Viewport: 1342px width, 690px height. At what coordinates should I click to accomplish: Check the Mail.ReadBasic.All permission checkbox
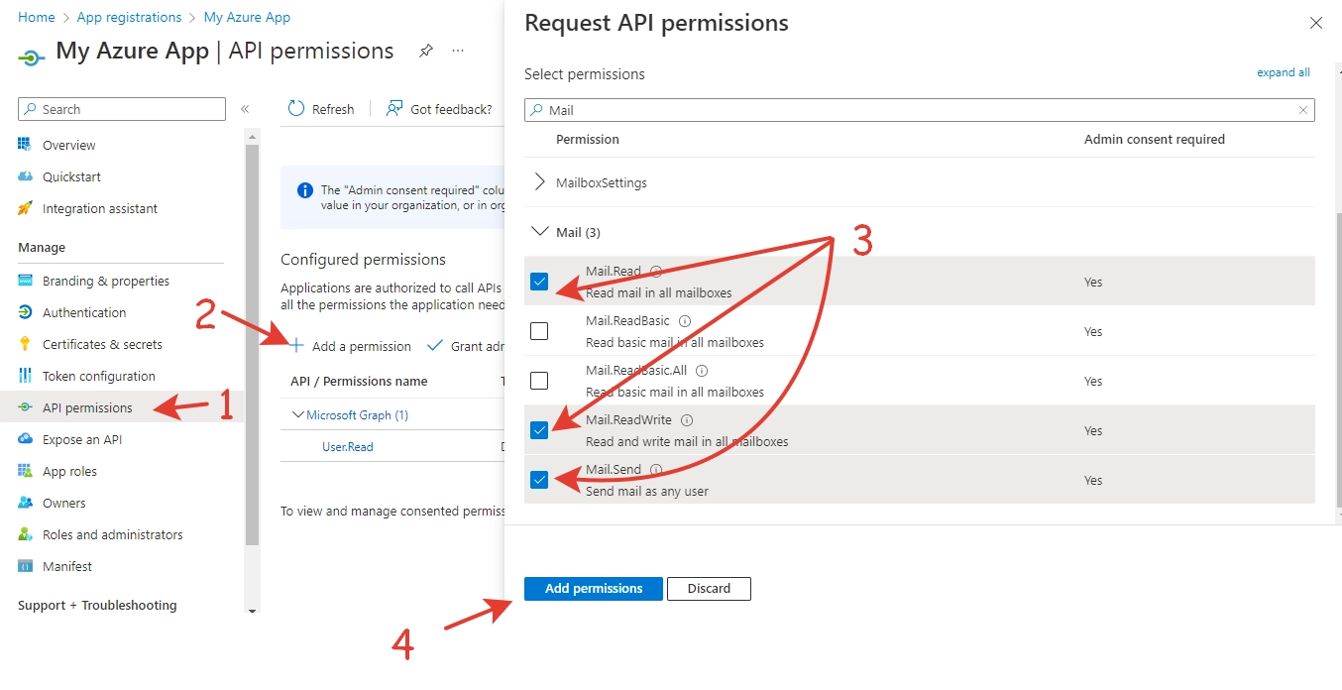539,381
